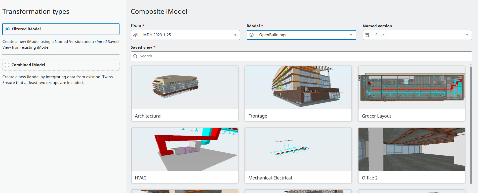Pick the Grocer Layout saved view
Image resolution: width=478 pixels, height=193 pixels.
click(412, 88)
